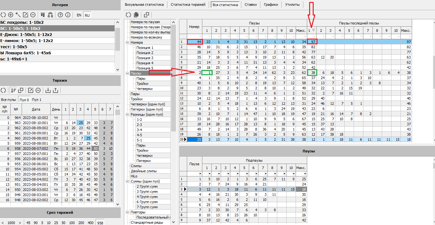435x225 pixels.
Task: Open filter dropdown under Подпаузы Макс. column
Action: pyautogui.click(x=305, y=174)
